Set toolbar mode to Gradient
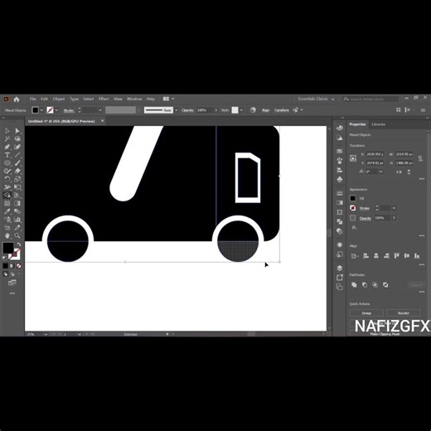 click(12, 266)
